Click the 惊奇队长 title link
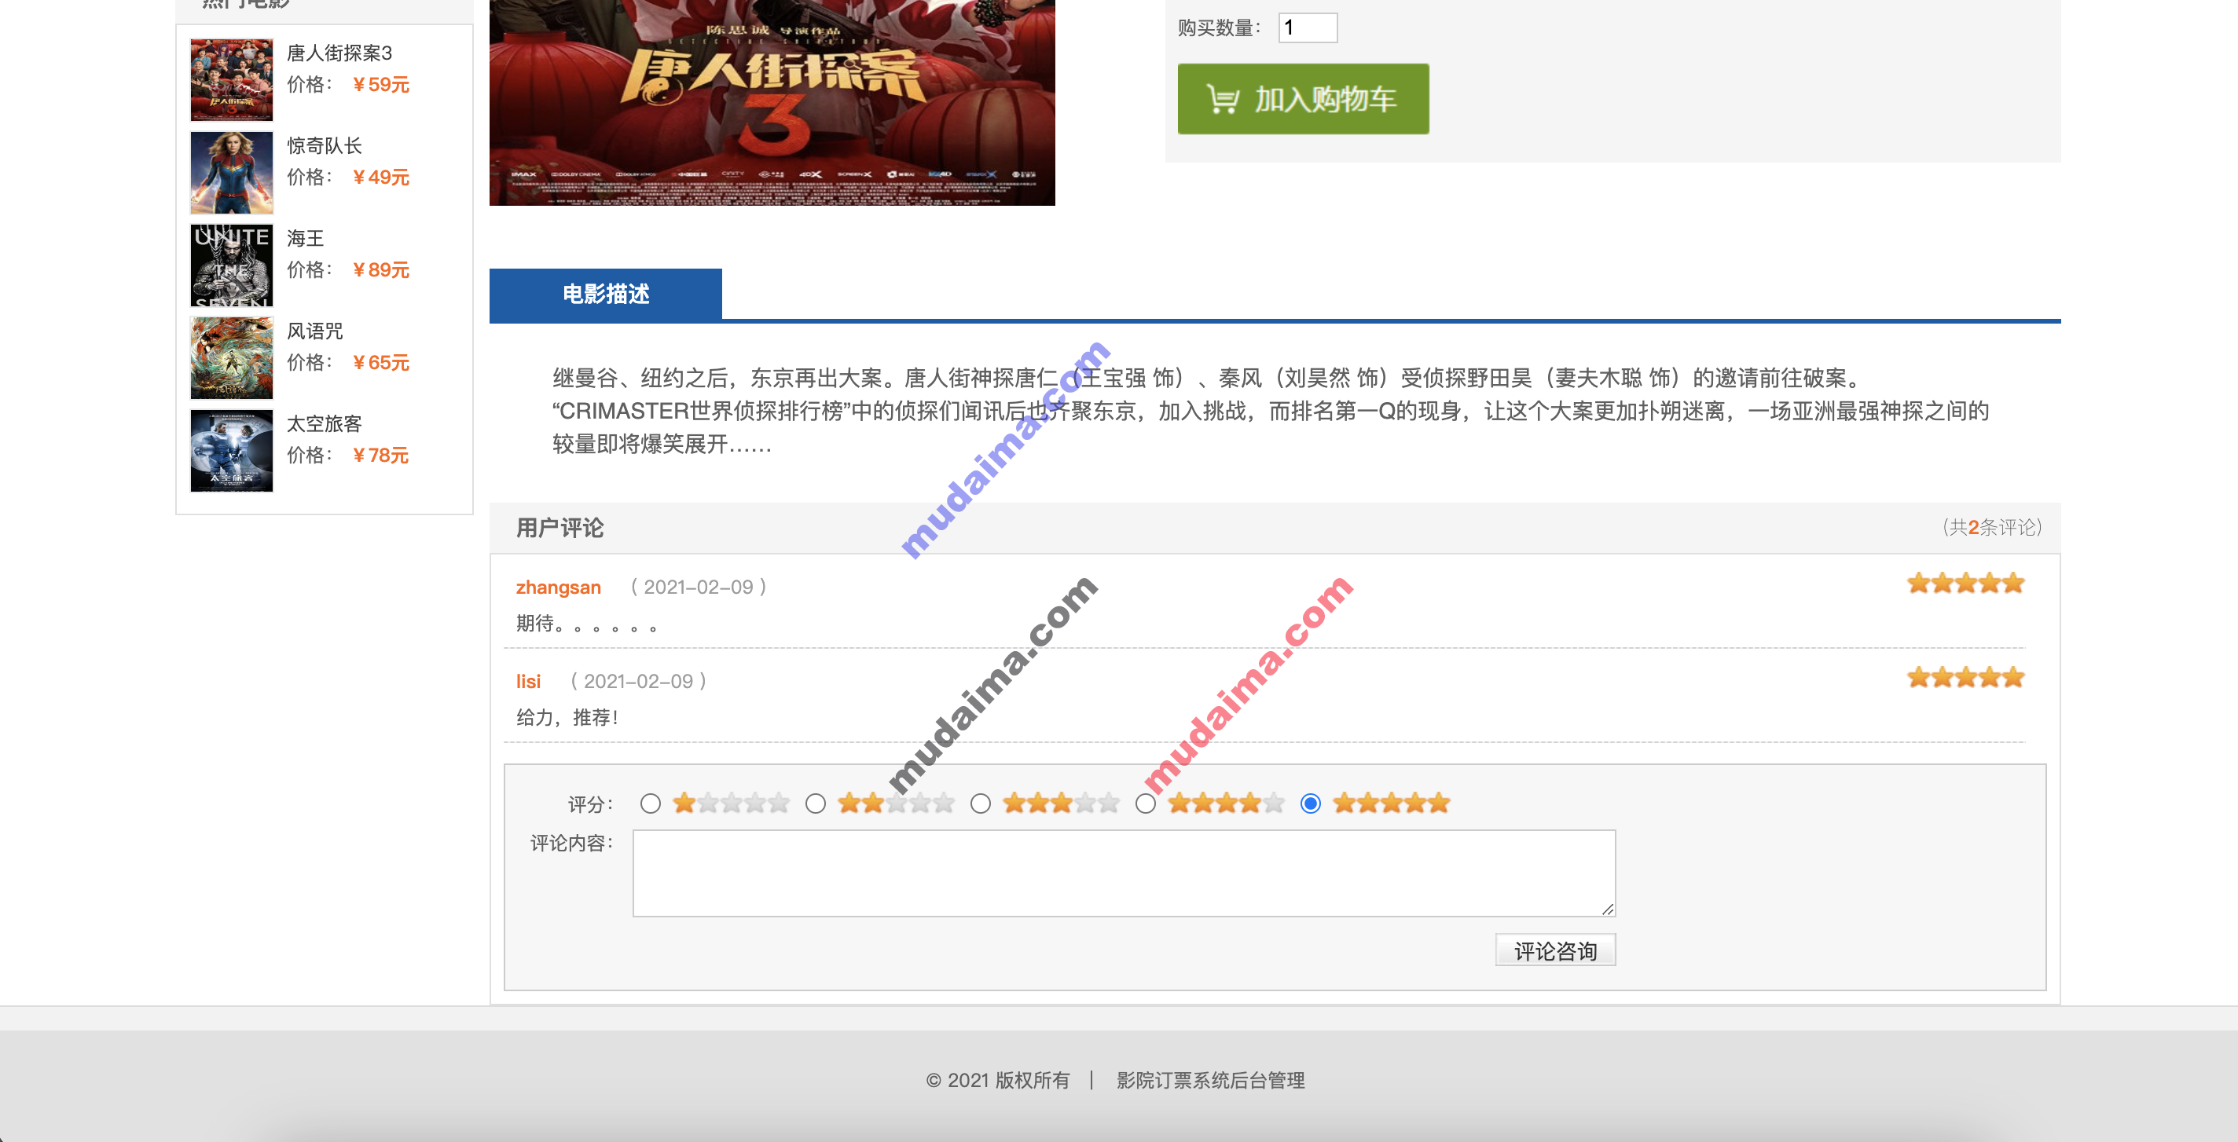The width and height of the screenshot is (2238, 1142). pyautogui.click(x=324, y=146)
